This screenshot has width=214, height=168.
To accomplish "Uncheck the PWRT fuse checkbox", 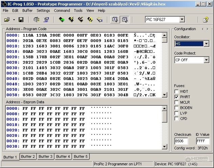I will pos(176,97).
